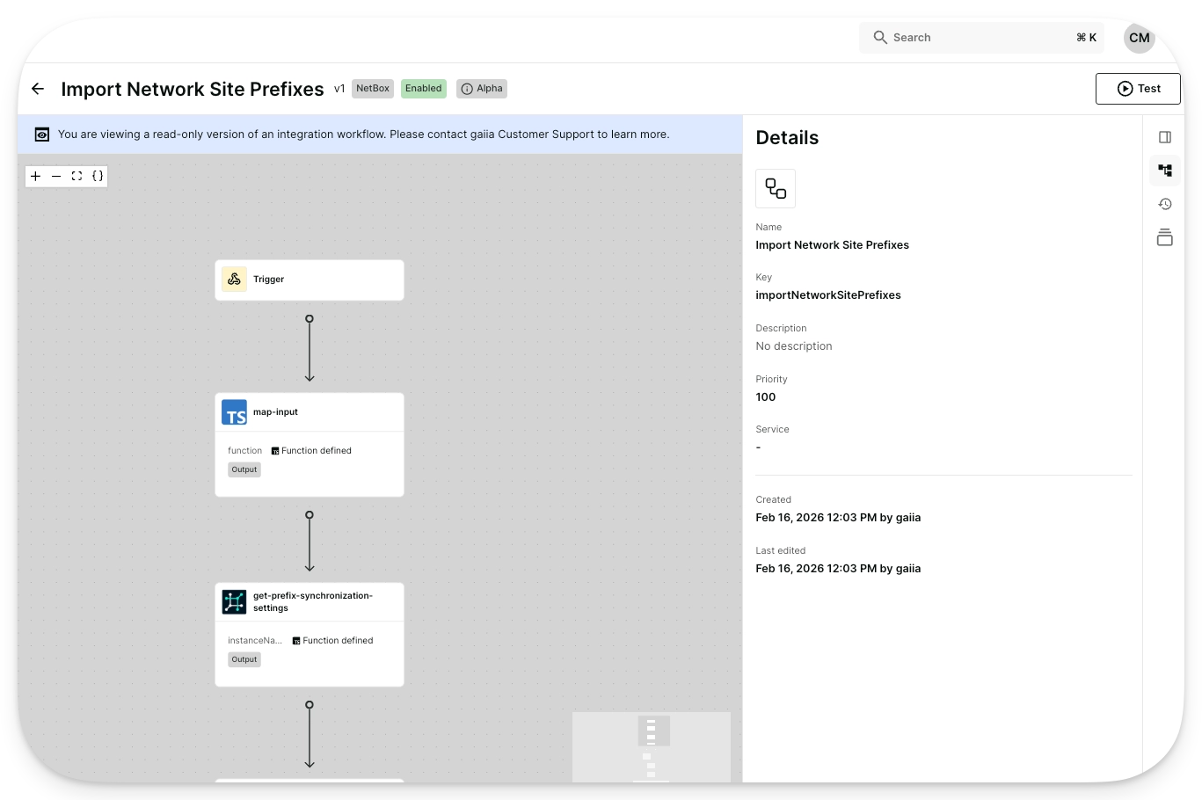This screenshot has width=1202, height=800.
Task: Open the JSON code view braces icon
Action: click(x=98, y=176)
